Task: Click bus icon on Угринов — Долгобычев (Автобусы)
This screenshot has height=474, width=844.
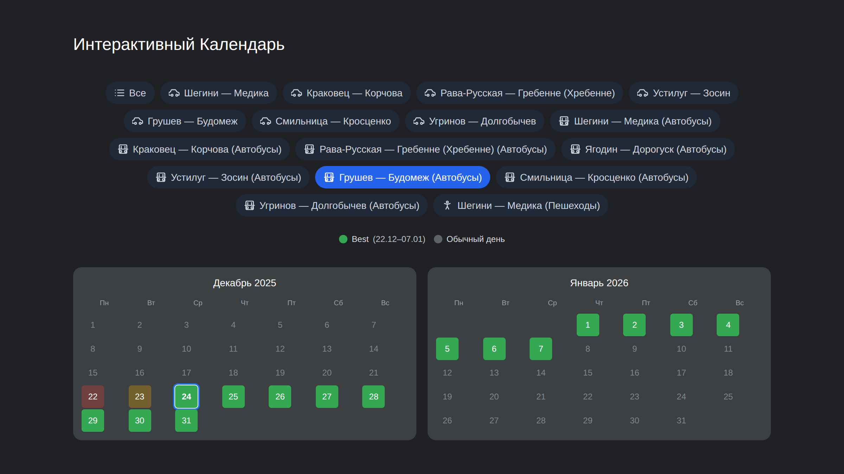Action: (x=249, y=205)
